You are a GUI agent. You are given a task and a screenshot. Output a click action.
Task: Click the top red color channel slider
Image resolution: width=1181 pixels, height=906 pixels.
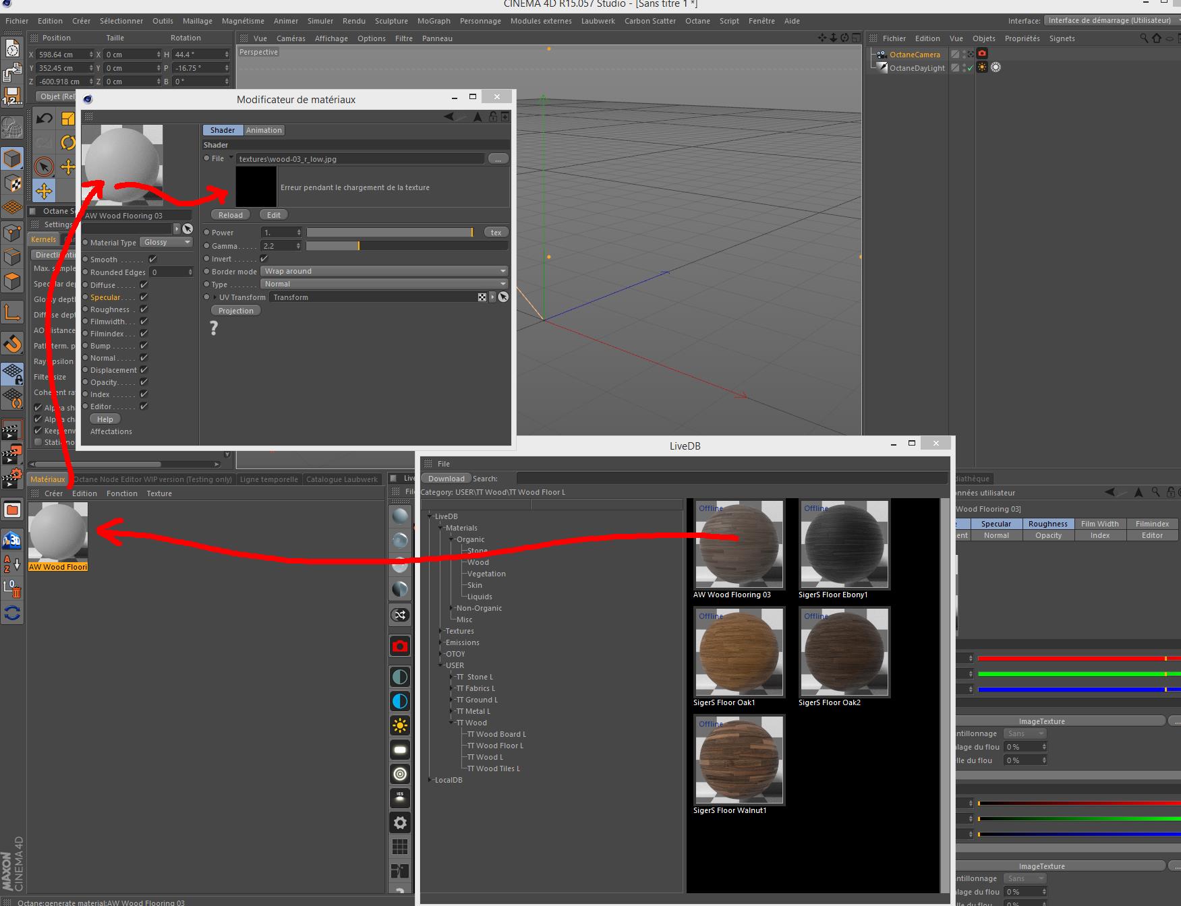tap(1079, 658)
